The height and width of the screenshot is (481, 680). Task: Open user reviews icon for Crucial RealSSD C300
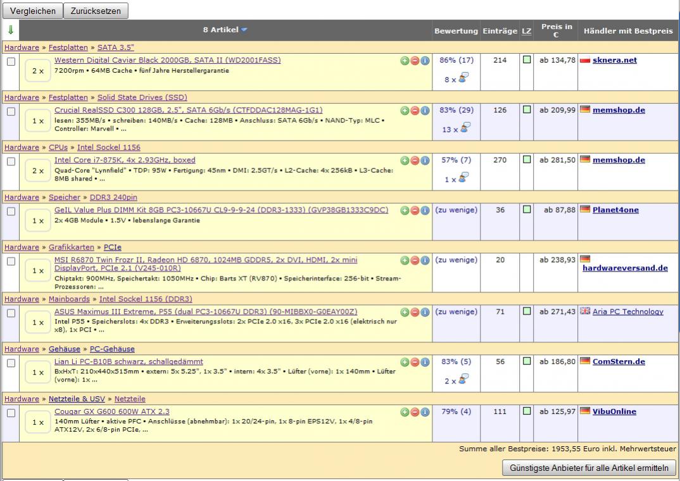point(465,128)
